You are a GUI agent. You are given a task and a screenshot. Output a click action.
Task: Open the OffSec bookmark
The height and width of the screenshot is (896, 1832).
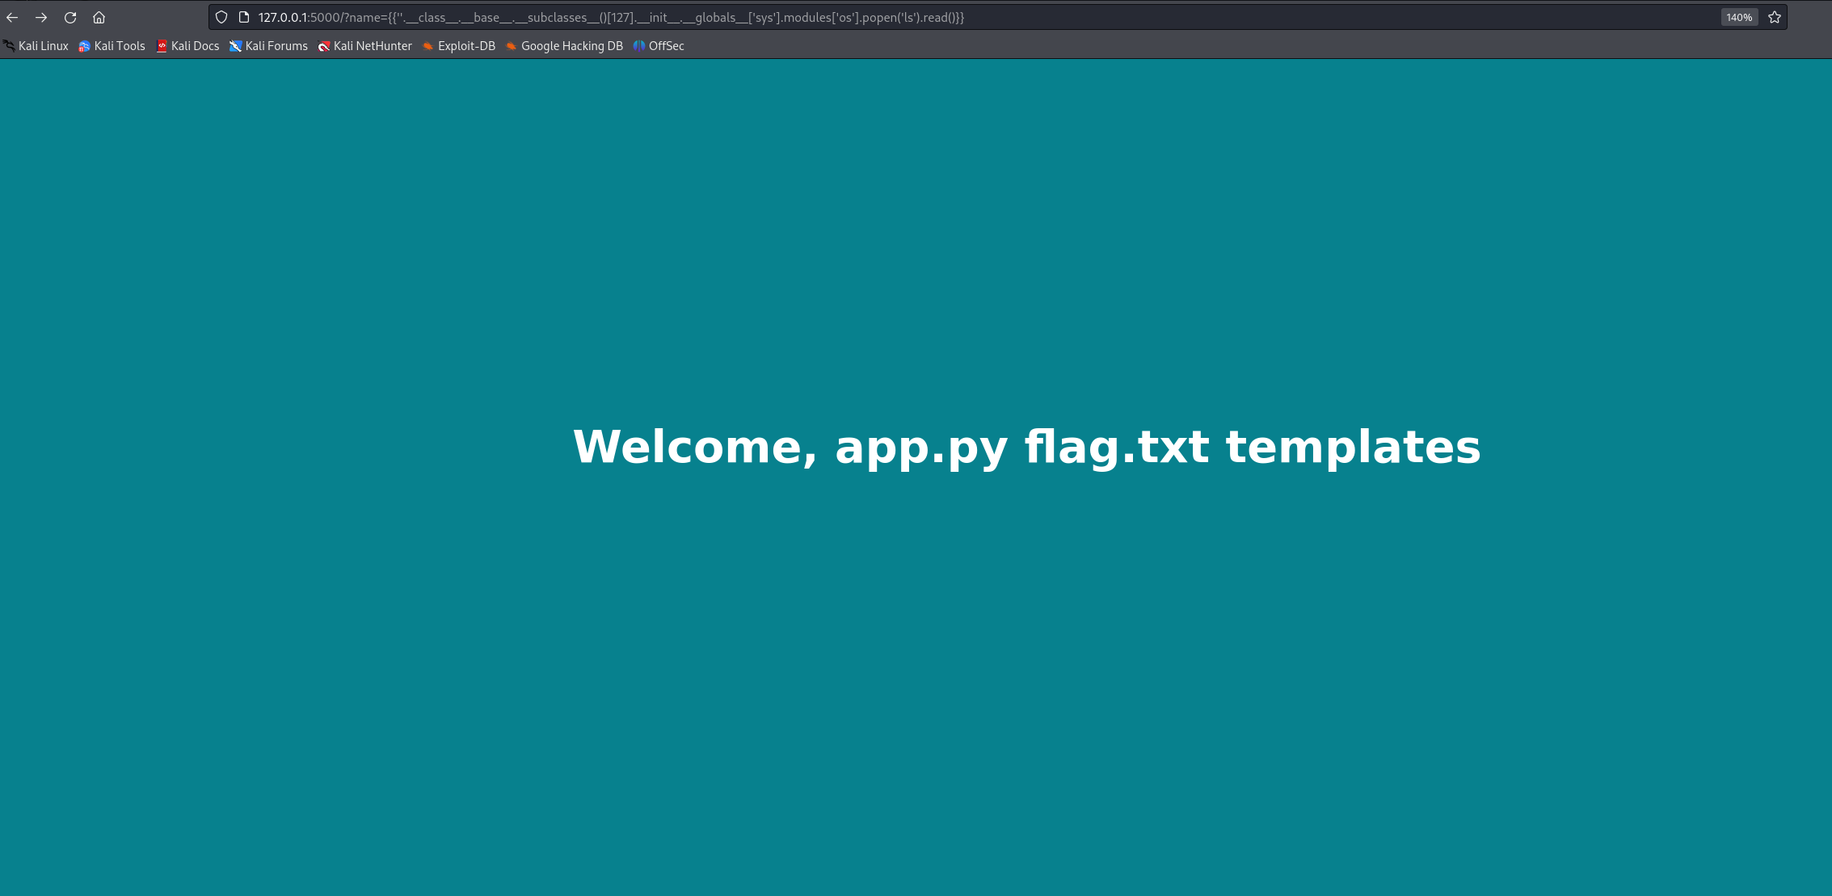click(659, 46)
